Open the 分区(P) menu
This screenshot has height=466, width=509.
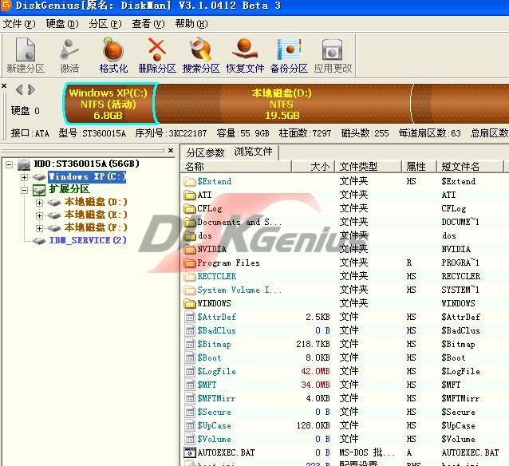pos(105,24)
